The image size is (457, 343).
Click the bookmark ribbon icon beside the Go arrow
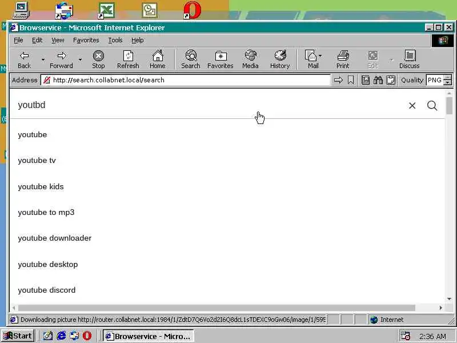[x=351, y=80]
